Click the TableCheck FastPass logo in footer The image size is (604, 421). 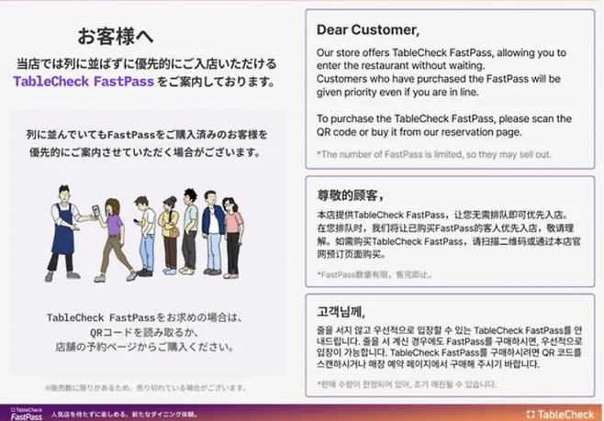[27, 413]
